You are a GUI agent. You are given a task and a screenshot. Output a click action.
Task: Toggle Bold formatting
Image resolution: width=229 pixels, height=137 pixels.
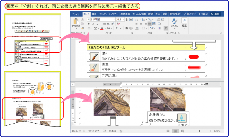[x=89, y=24]
